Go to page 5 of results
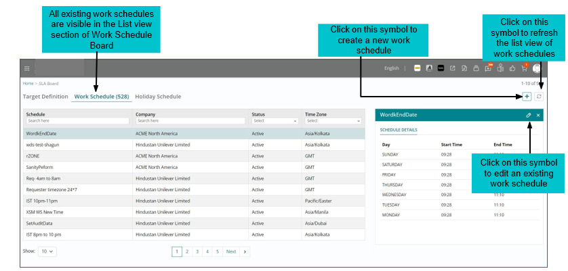568x271 pixels. pyautogui.click(x=218, y=252)
